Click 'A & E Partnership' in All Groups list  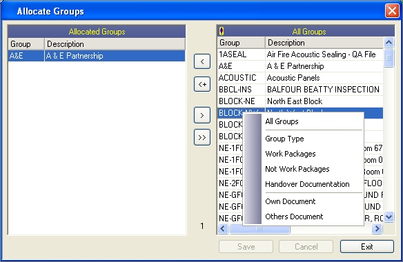pyautogui.click(x=295, y=66)
